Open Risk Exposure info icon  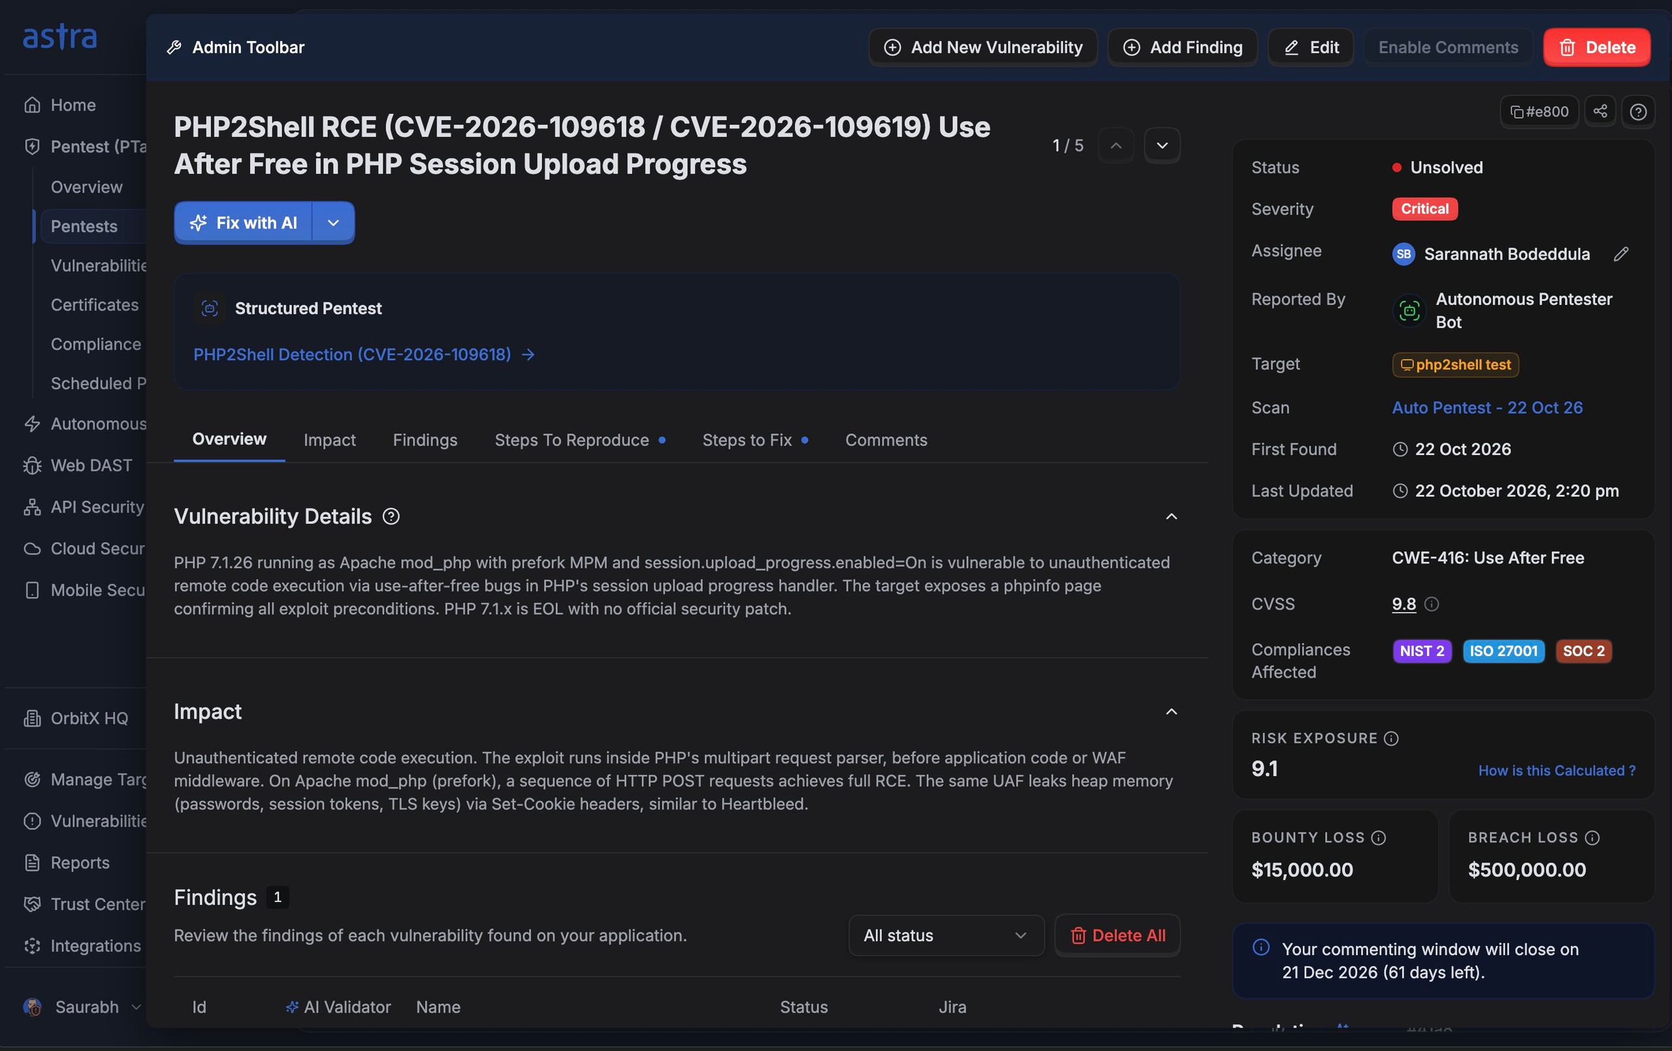click(x=1391, y=738)
